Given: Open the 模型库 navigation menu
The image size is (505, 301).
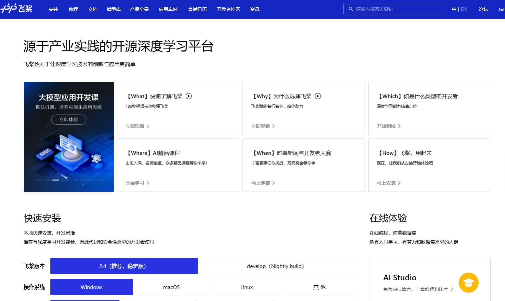Looking at the screenshot, I should tap(114, 9).
